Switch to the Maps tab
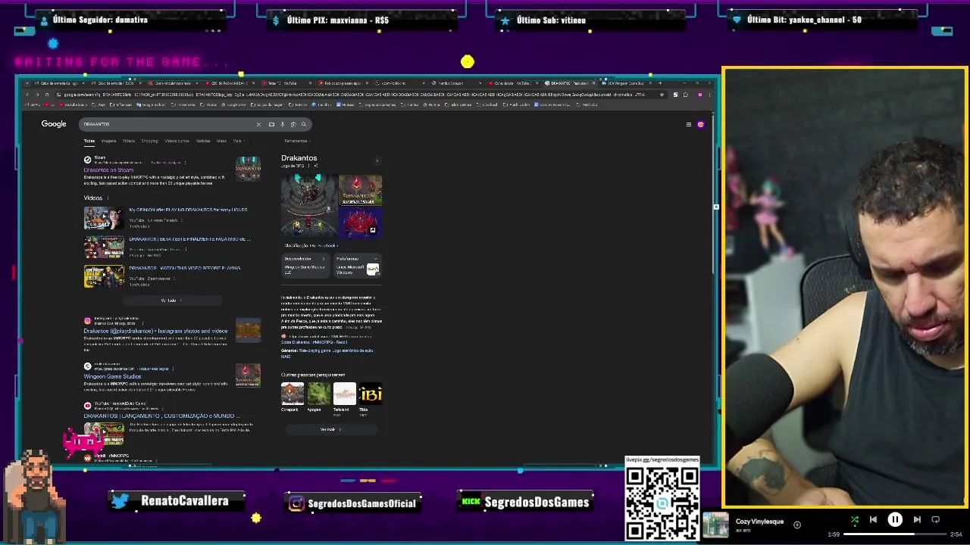Screen dimensions: 970x545 coord(221,141)
